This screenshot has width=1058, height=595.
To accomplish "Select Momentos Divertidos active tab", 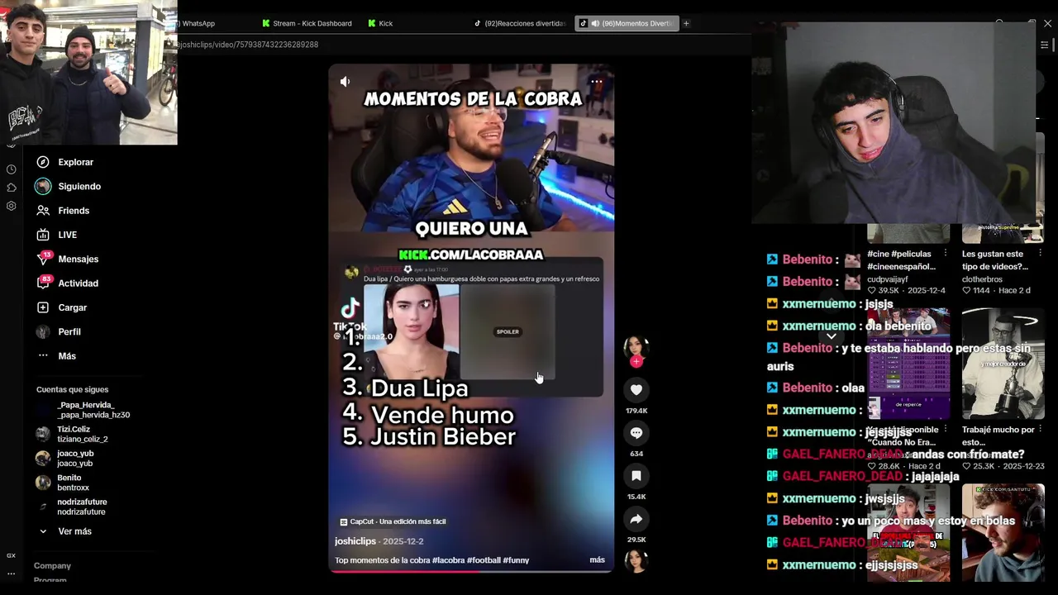I will pyautogui.click(x=627, y=23).
